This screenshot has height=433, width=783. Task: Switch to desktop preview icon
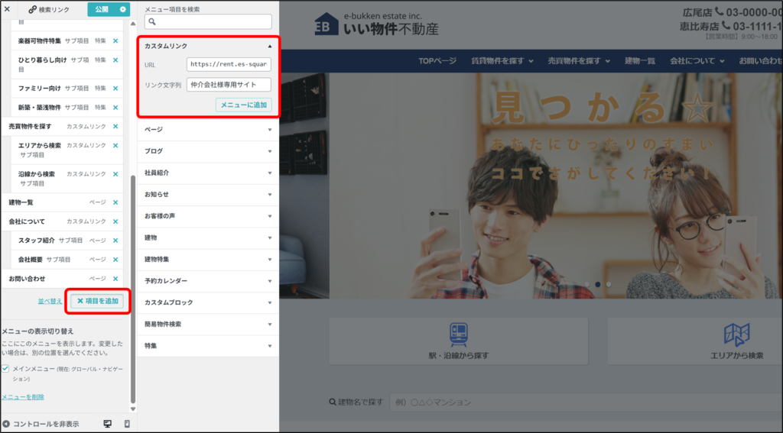click(107, 424)
